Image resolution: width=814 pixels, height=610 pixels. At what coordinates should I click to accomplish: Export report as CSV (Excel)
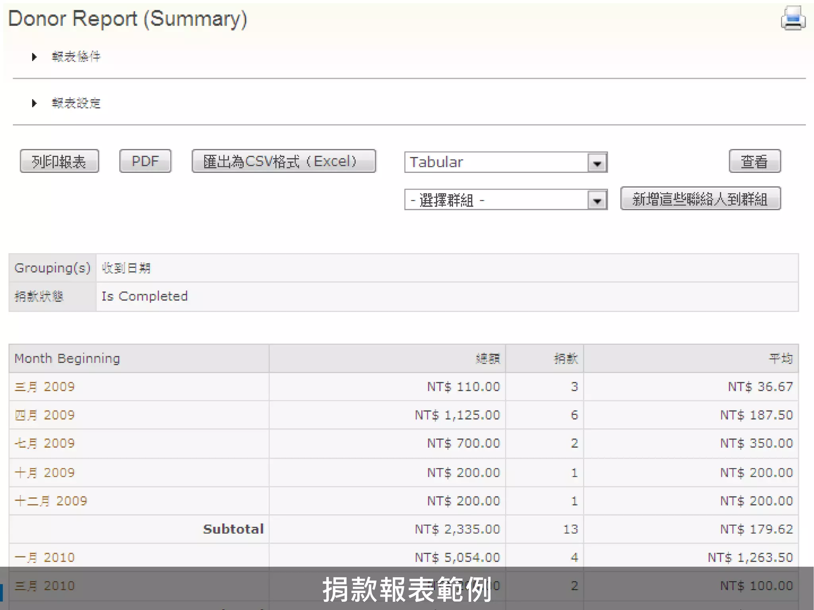pos(283,161)
